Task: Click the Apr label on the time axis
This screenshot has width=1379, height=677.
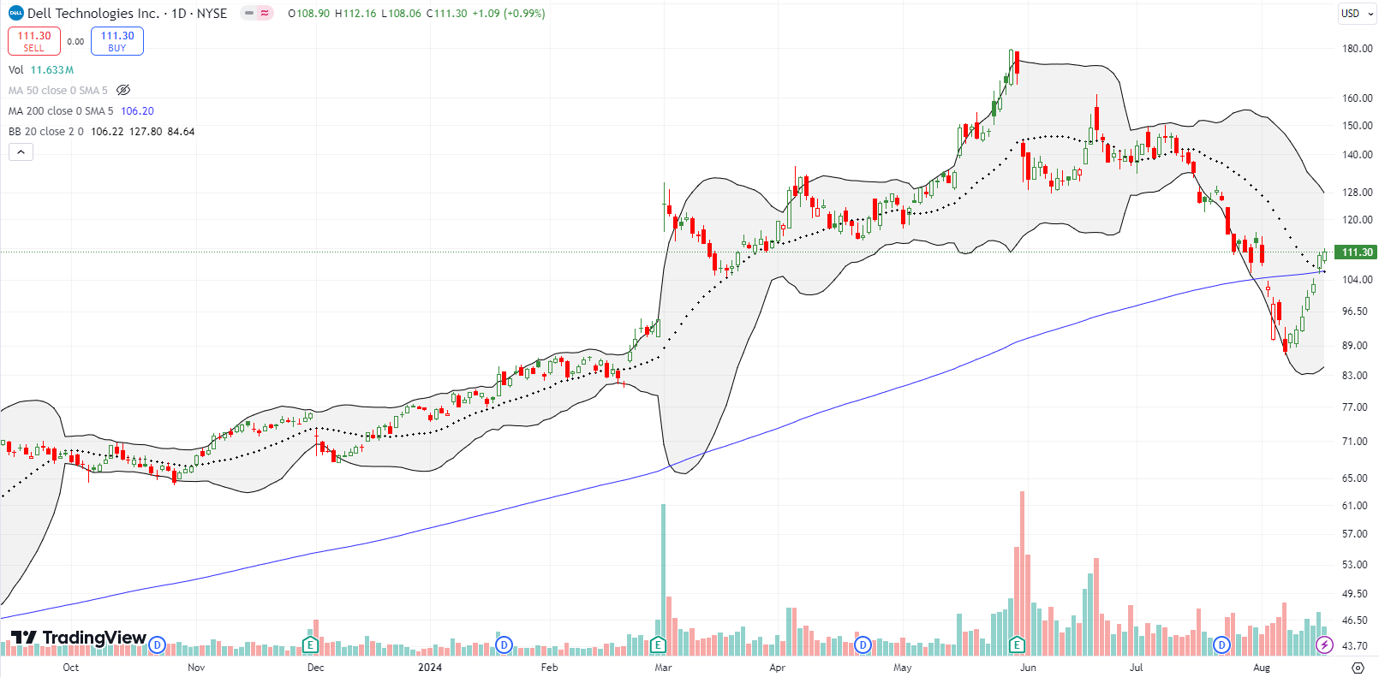Action: pyautogui.click(x=777, y=668)
